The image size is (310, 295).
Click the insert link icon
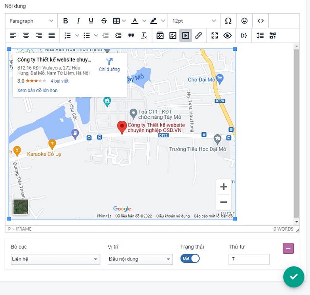coord(198,35)
